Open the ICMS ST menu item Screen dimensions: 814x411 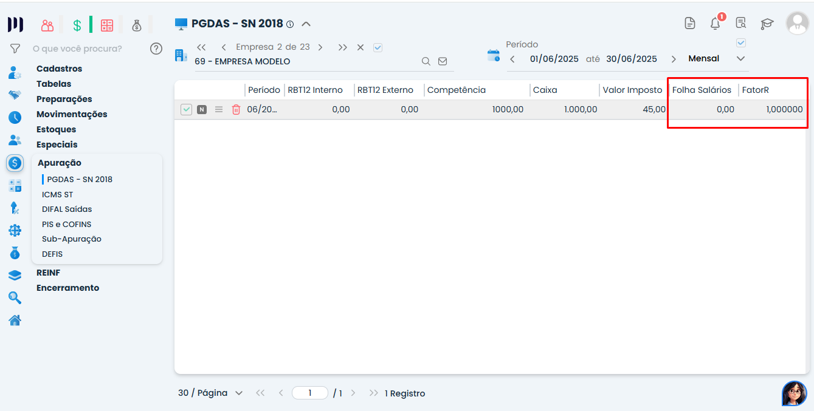57,194
